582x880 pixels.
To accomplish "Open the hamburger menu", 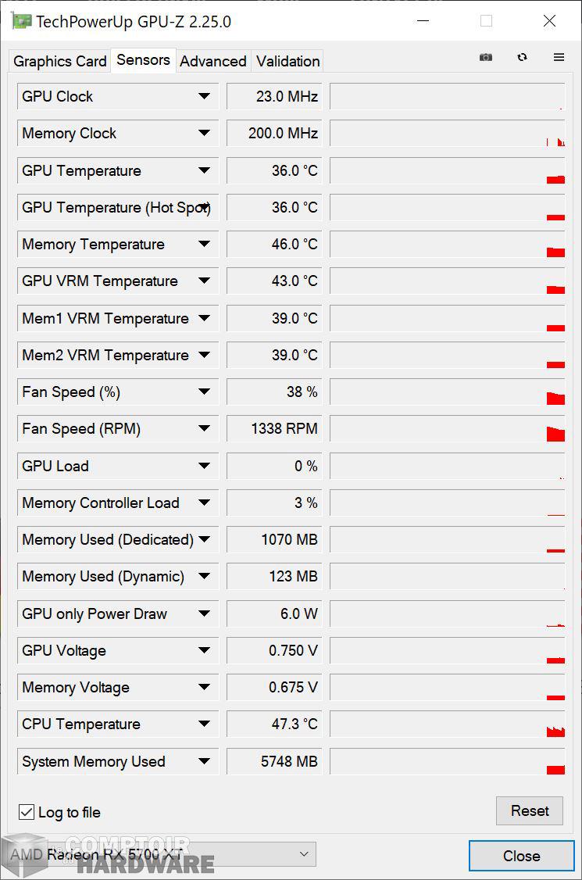I will 558,57.
